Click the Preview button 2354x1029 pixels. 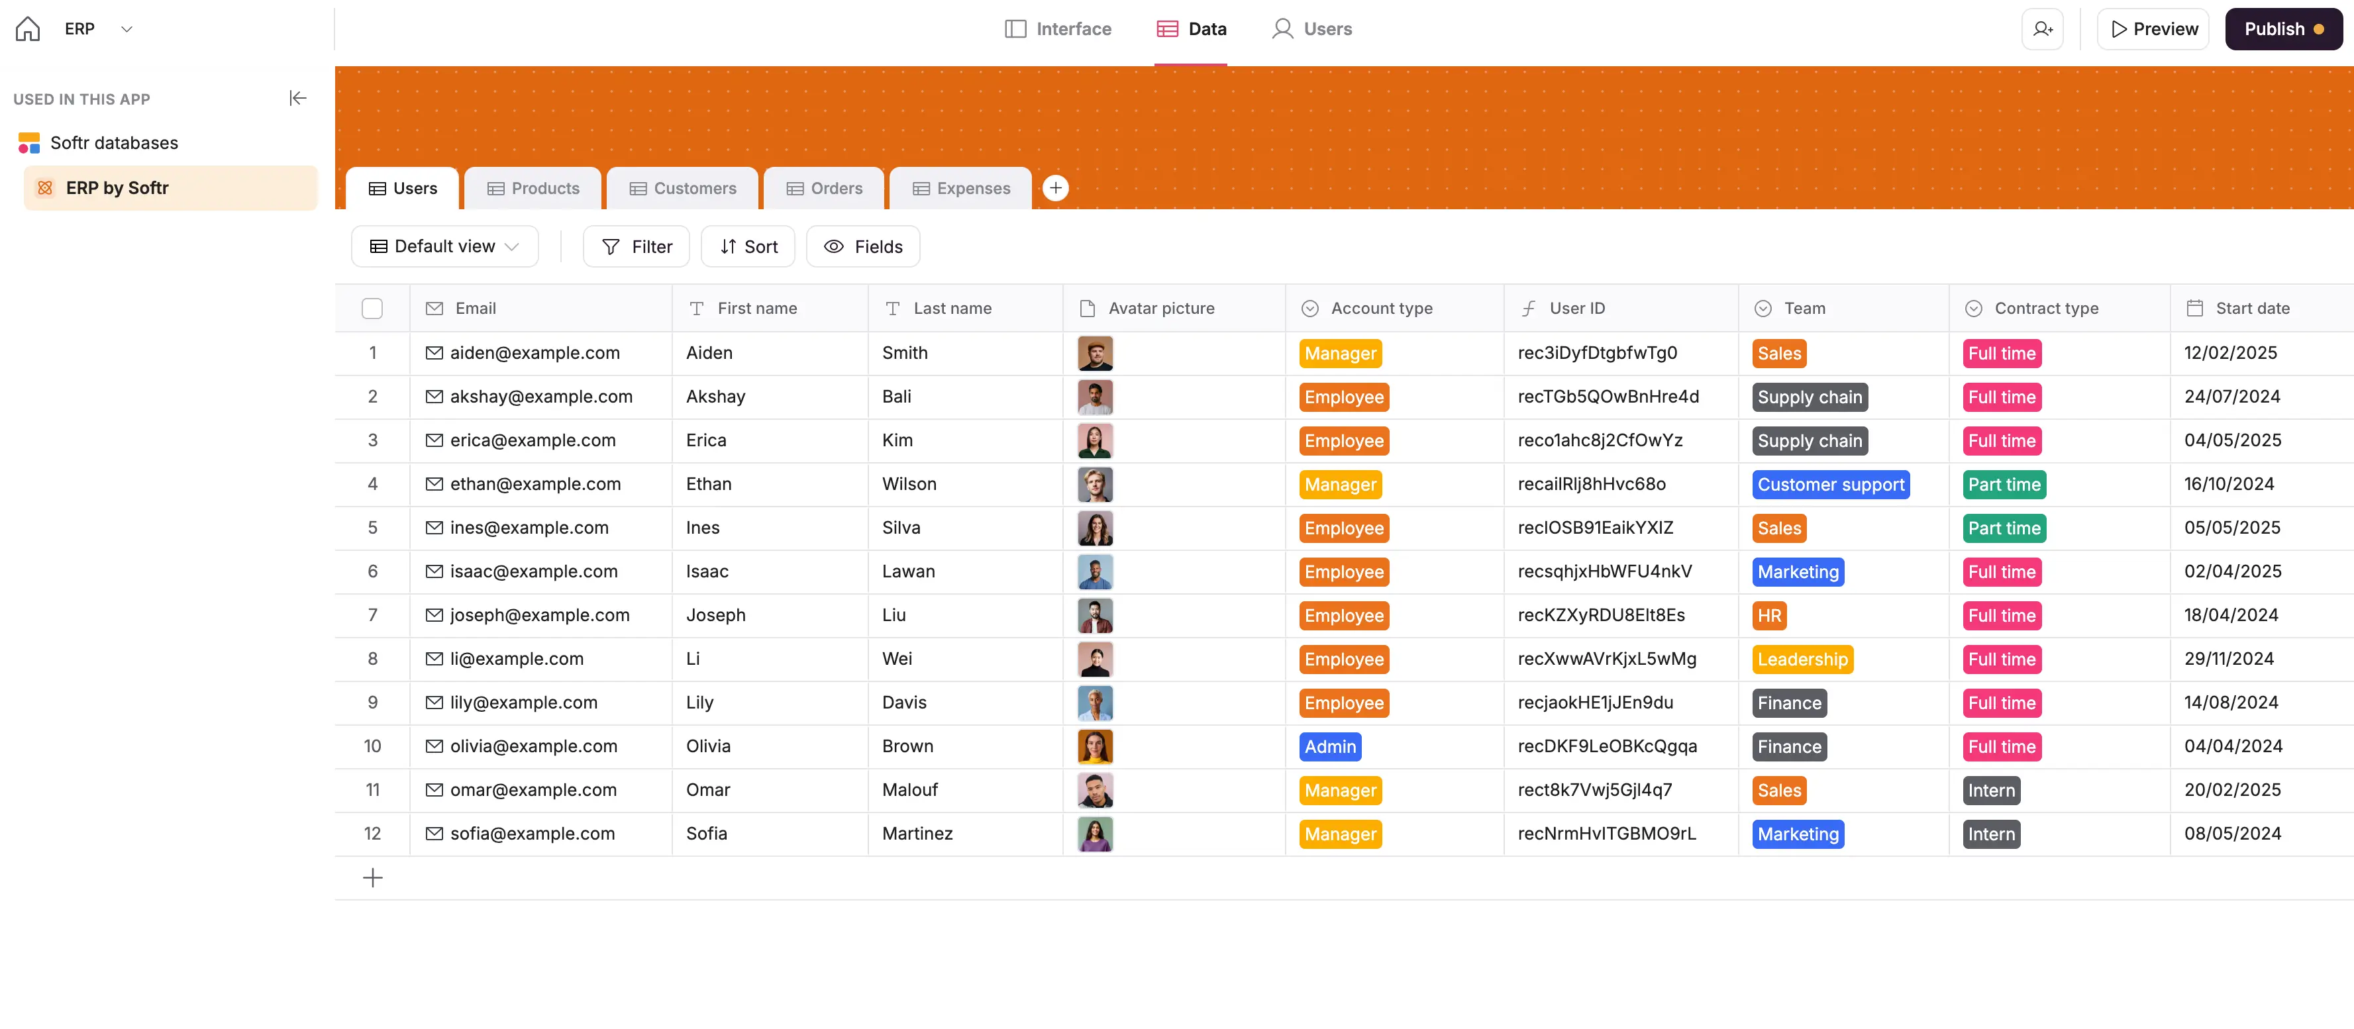pyautogui.click(x=2152, y=29)
